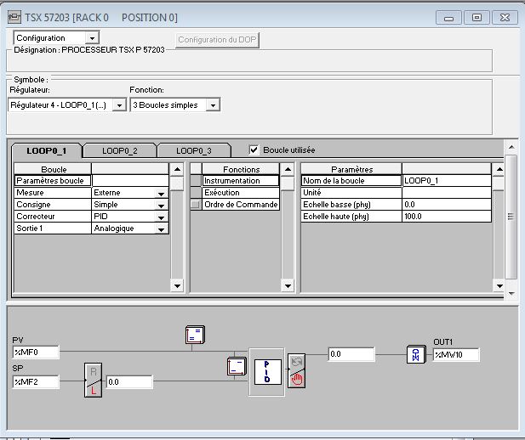Open the Correcteur PID dropdown arrow
Screen dimensions: 525x440
pos(160,217)
